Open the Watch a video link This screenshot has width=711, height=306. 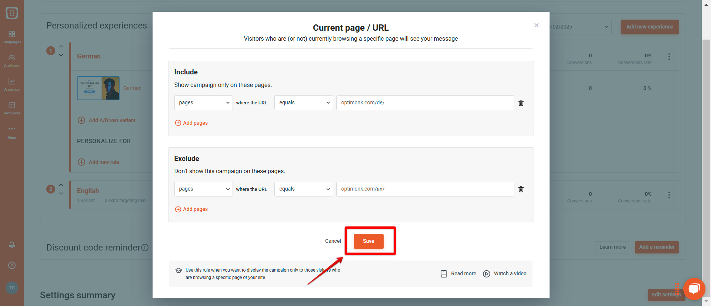tap(505, 274)
